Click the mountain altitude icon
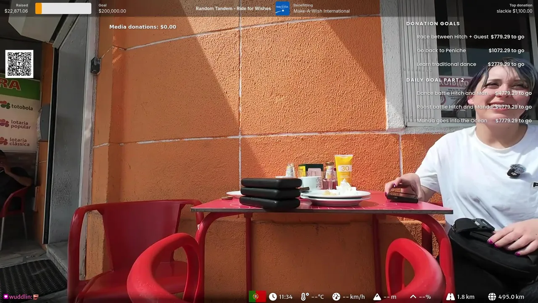This screenshot has height=303, width=538. [x=377, y=297]
